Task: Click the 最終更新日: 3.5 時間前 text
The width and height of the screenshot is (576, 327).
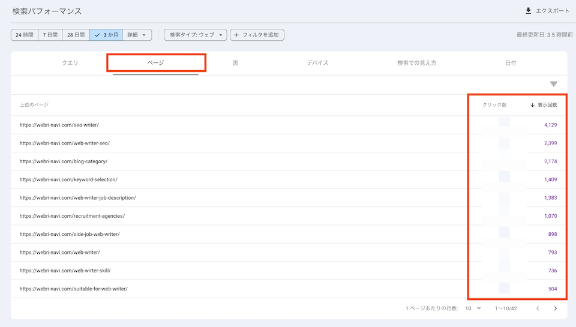Action: tap(544, 35)
